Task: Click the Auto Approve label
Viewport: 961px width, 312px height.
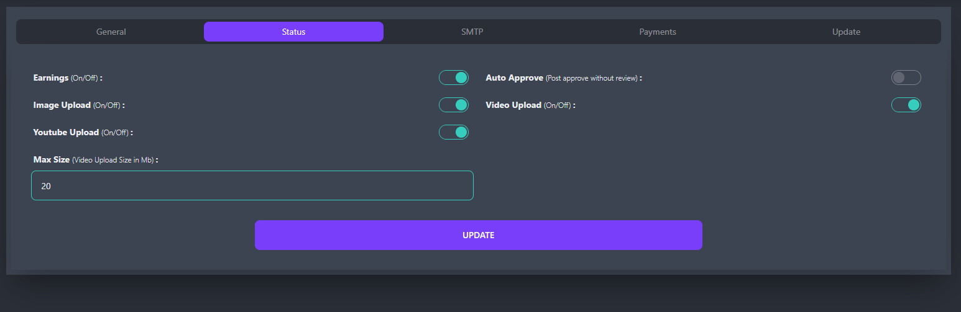Action: click(x=514, y=78)
